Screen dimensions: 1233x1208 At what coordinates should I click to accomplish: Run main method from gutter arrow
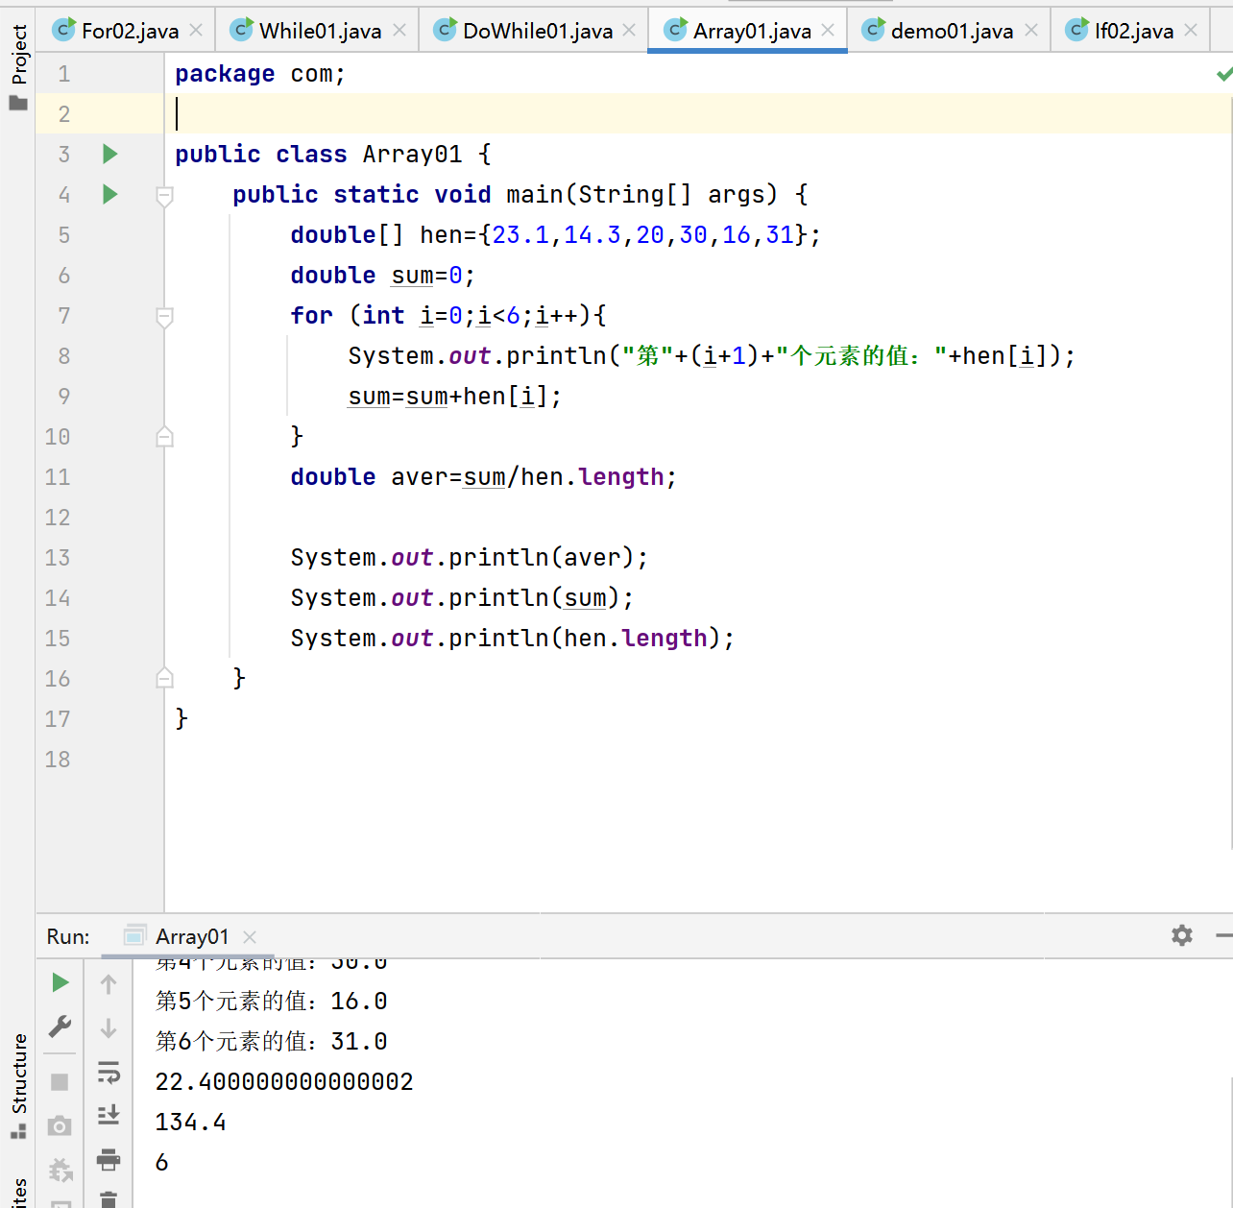[109, 194]
